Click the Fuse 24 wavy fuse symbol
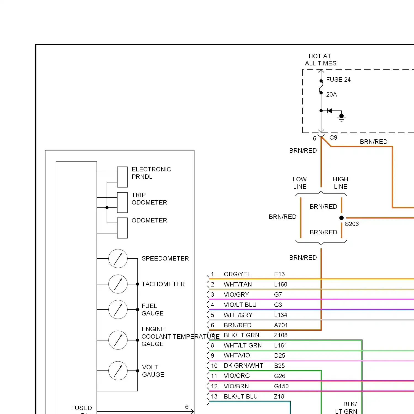 pyautogui.click(x=321, y=87)
